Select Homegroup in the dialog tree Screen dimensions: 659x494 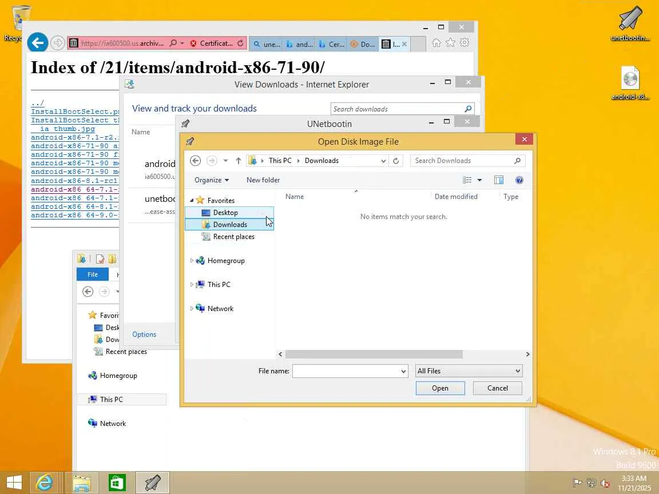226,261
